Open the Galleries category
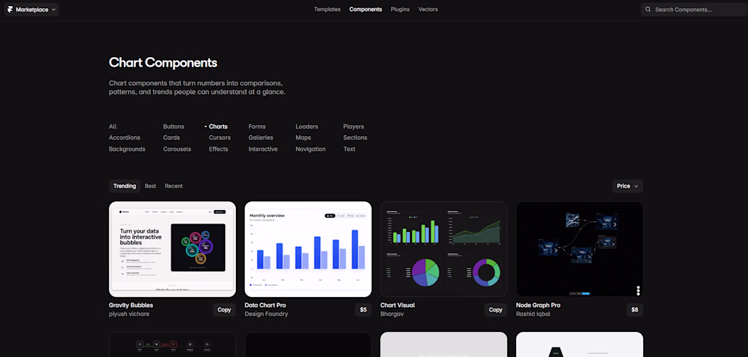 point(260,137)
